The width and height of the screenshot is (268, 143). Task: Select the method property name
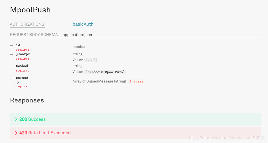[x=22, y=66]
